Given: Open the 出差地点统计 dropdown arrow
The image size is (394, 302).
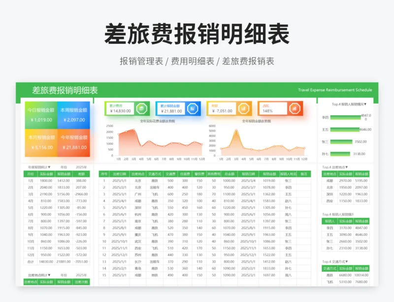Looking at the screenshot, I should 49,275.
